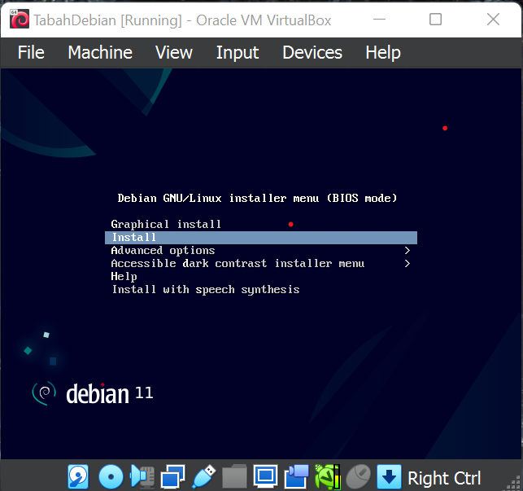
Task: Select the highlighted Install option
Action: pyautogui.click(x=261, y=238)
